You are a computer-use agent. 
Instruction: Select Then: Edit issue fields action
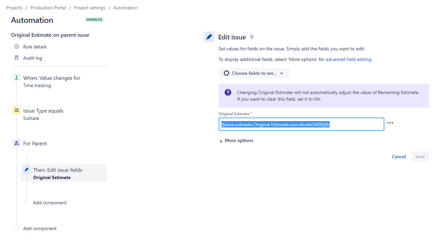pos(64,173)
